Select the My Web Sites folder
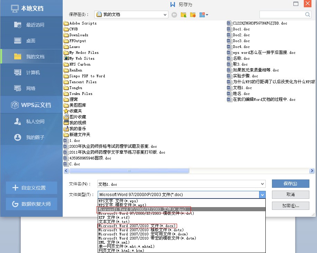Viewport: 317px width, 253px height. (x=79, y=58)
